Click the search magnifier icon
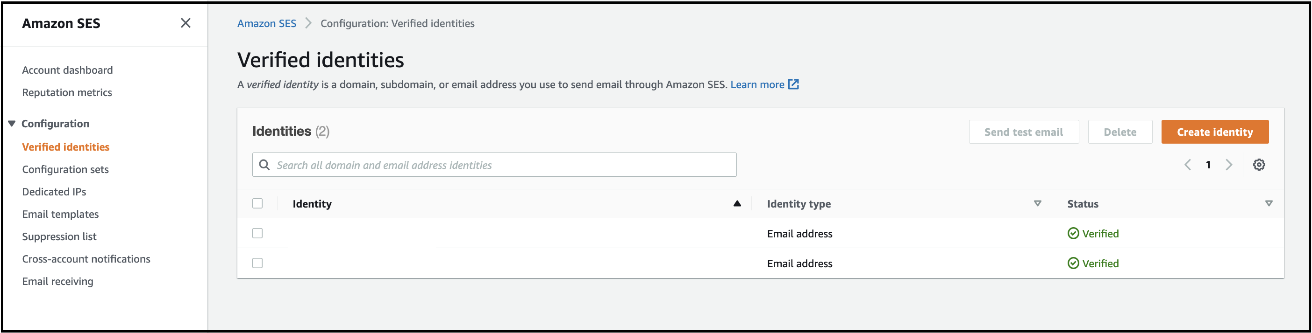This screenshot has width=1312, height=333. click(264, 165)
